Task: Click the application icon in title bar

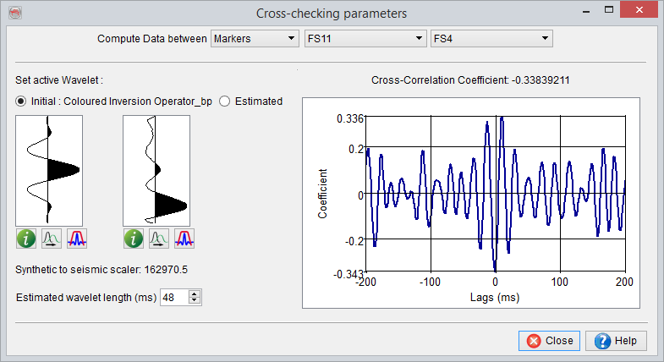Action: click(x=14, y=14)
